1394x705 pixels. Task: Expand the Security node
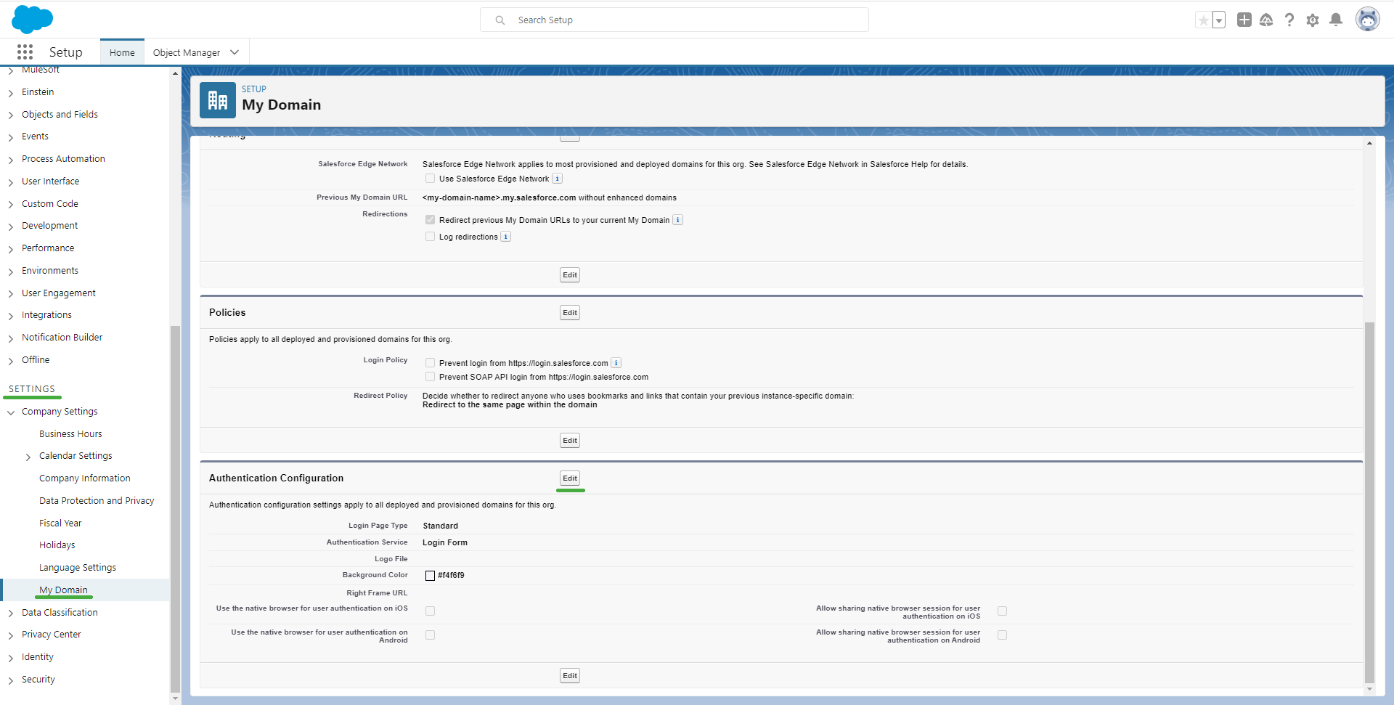coord(11,680)
